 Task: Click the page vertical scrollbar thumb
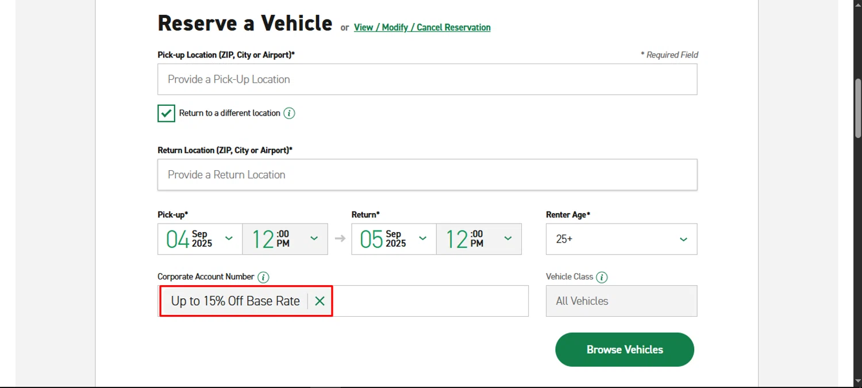pyautogui.click(x=857, y=109)
